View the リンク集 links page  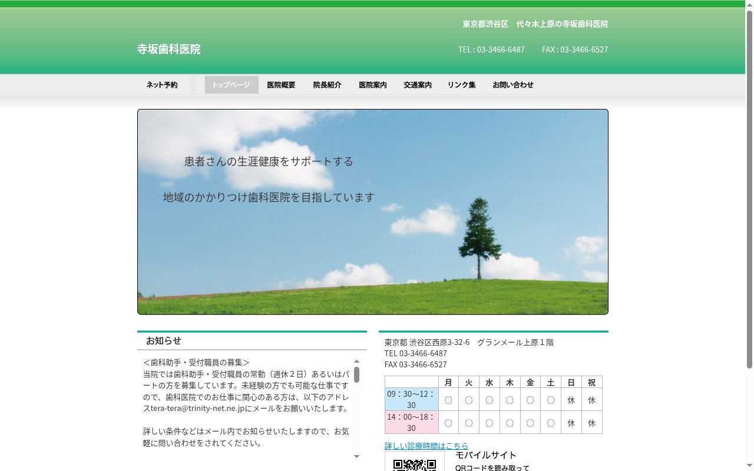462,85
